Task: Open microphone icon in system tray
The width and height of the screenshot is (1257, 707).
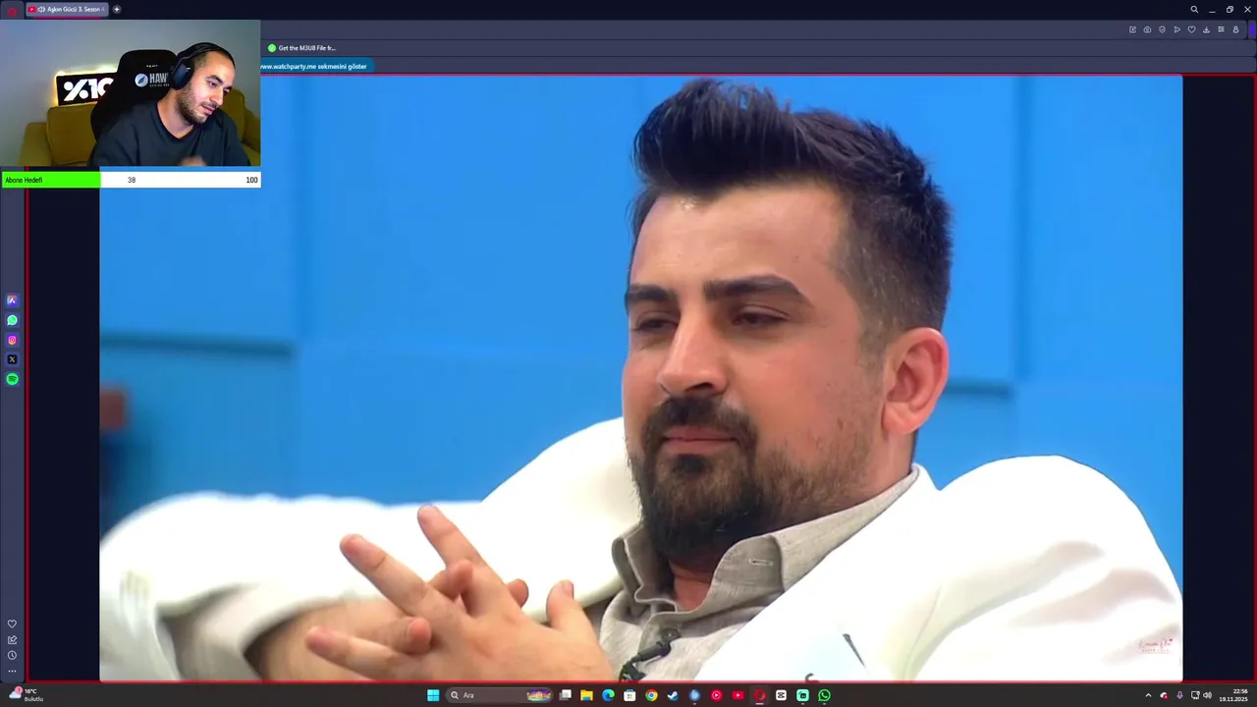Action: pyautogui.click(x=1179, y=695)
